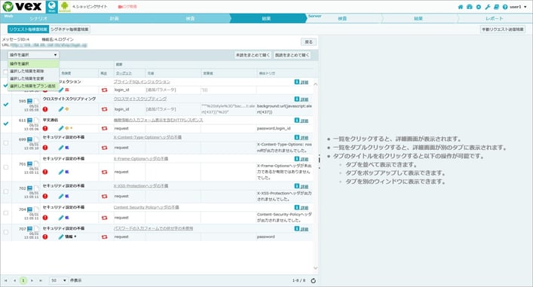Uncheck the checkbox for row 595
This screenshot has width=533, height=287.
point(6,104)
